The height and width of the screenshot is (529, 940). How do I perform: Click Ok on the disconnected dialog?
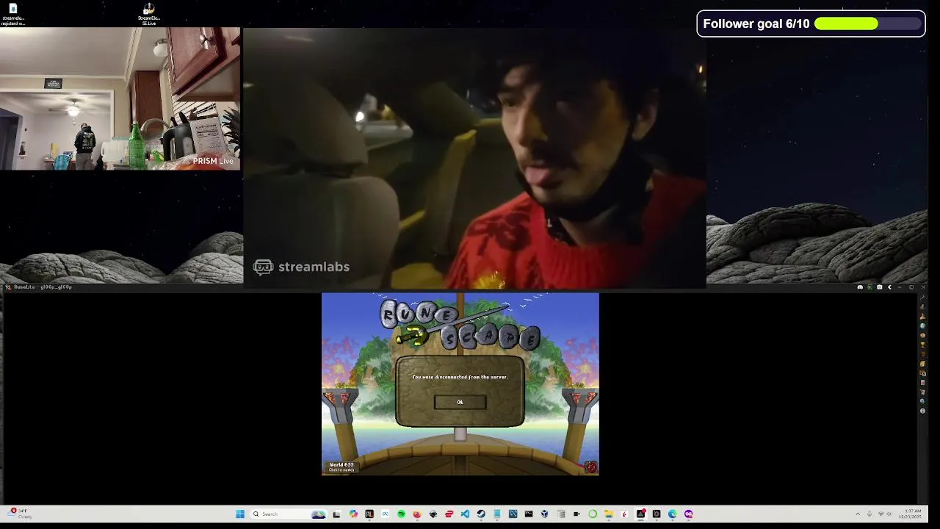click(460, 402)
